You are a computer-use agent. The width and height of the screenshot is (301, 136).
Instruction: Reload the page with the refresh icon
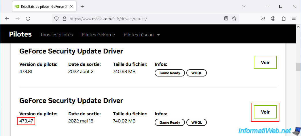pos(28,18)
